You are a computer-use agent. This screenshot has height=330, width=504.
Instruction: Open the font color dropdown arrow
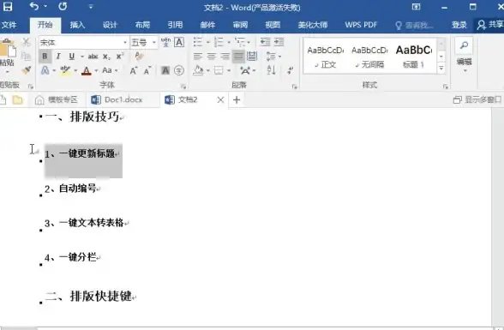click(96, 70)
